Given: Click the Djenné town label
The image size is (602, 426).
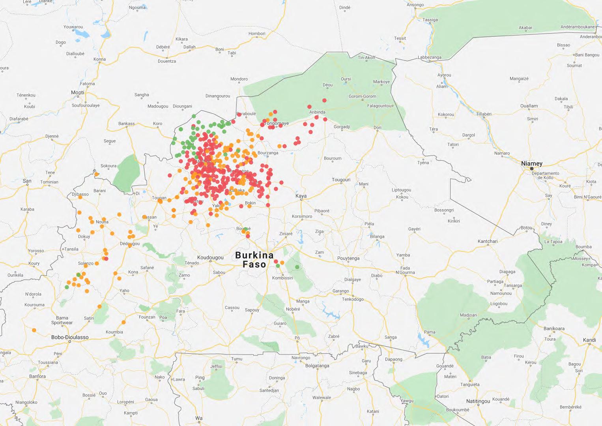Looking at the screenshot, I should (52, 136).
